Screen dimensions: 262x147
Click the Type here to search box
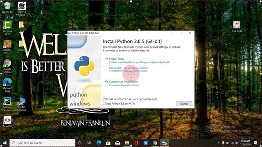click(x=43, y=143)
